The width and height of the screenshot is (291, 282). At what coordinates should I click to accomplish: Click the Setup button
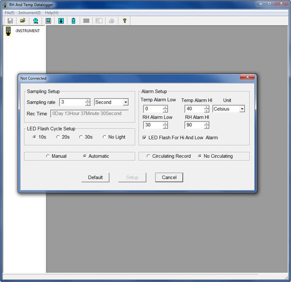pyautogui.click(x=132, y=177)
